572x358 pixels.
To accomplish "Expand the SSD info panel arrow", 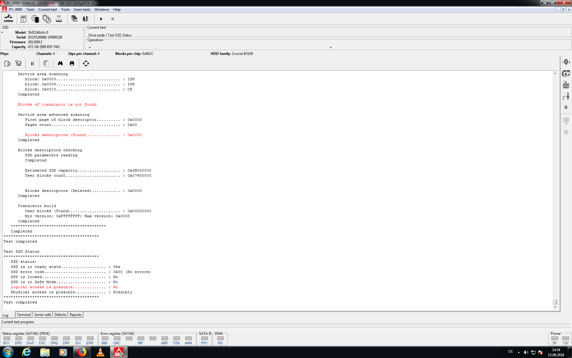I will (x=2, y=32).
